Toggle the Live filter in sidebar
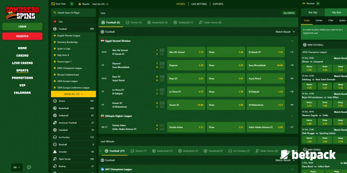Image resolution: width=347 pixels, height=173 pixels. point(73,22)
